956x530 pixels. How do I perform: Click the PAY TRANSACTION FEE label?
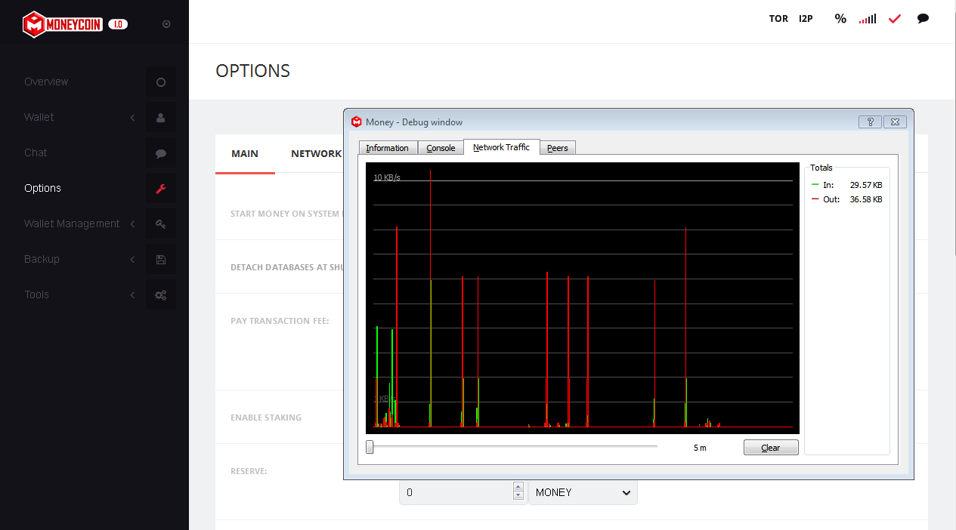280,321
